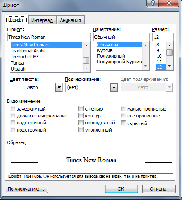The image size is (182, 200).
Task: Select Курсив style
Action: (119, 50)
